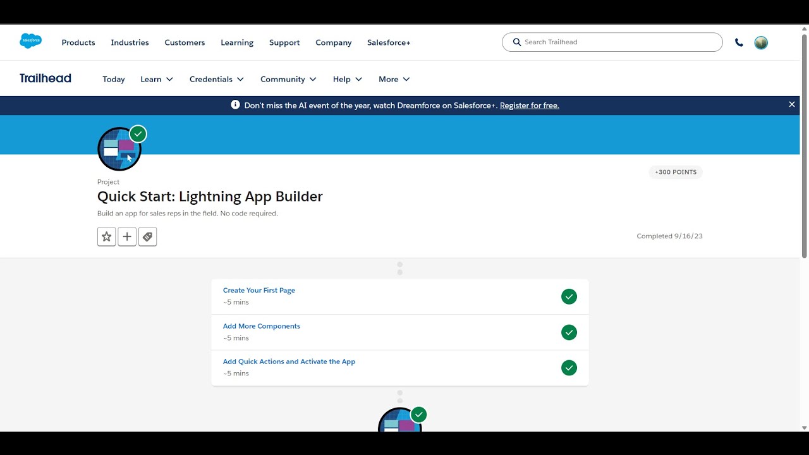Open the Learning menu
Viewport: 809px width, 455px height.
(x=237, y=42)
